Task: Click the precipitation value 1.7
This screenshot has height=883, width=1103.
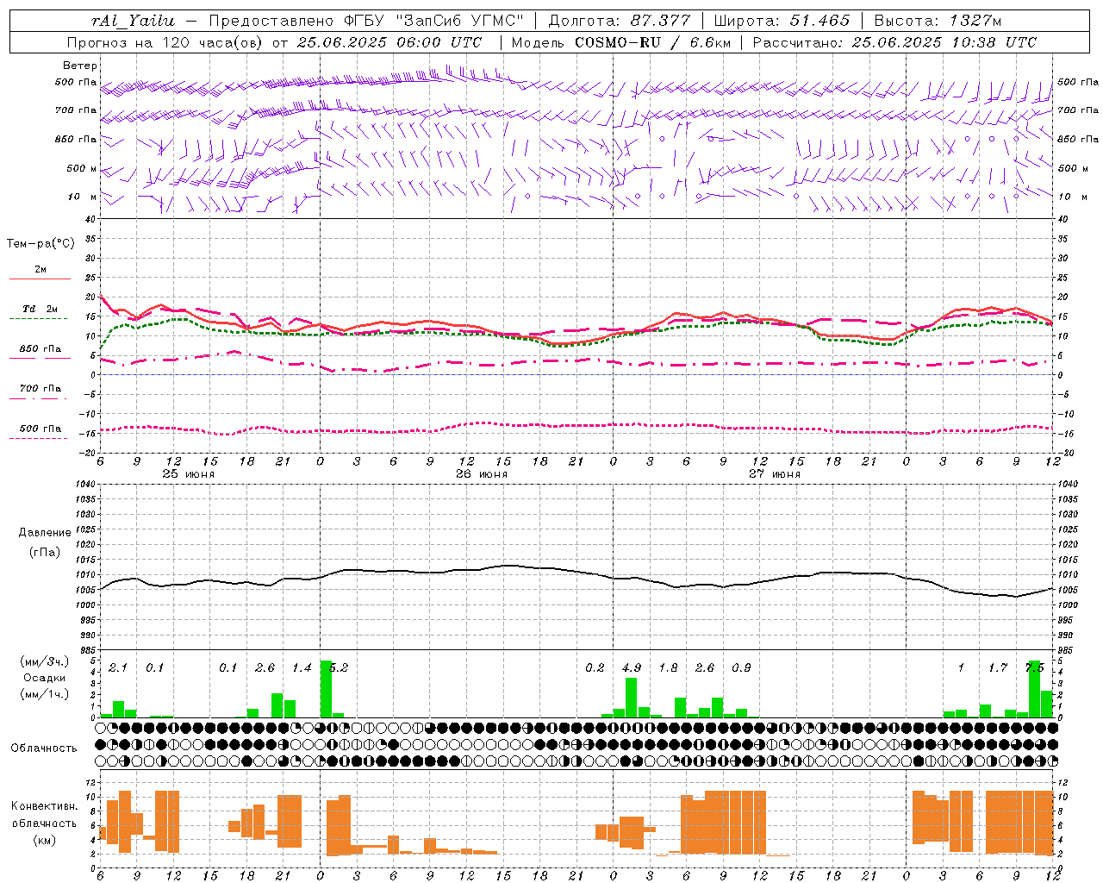Action: click(x=998, y=667)
